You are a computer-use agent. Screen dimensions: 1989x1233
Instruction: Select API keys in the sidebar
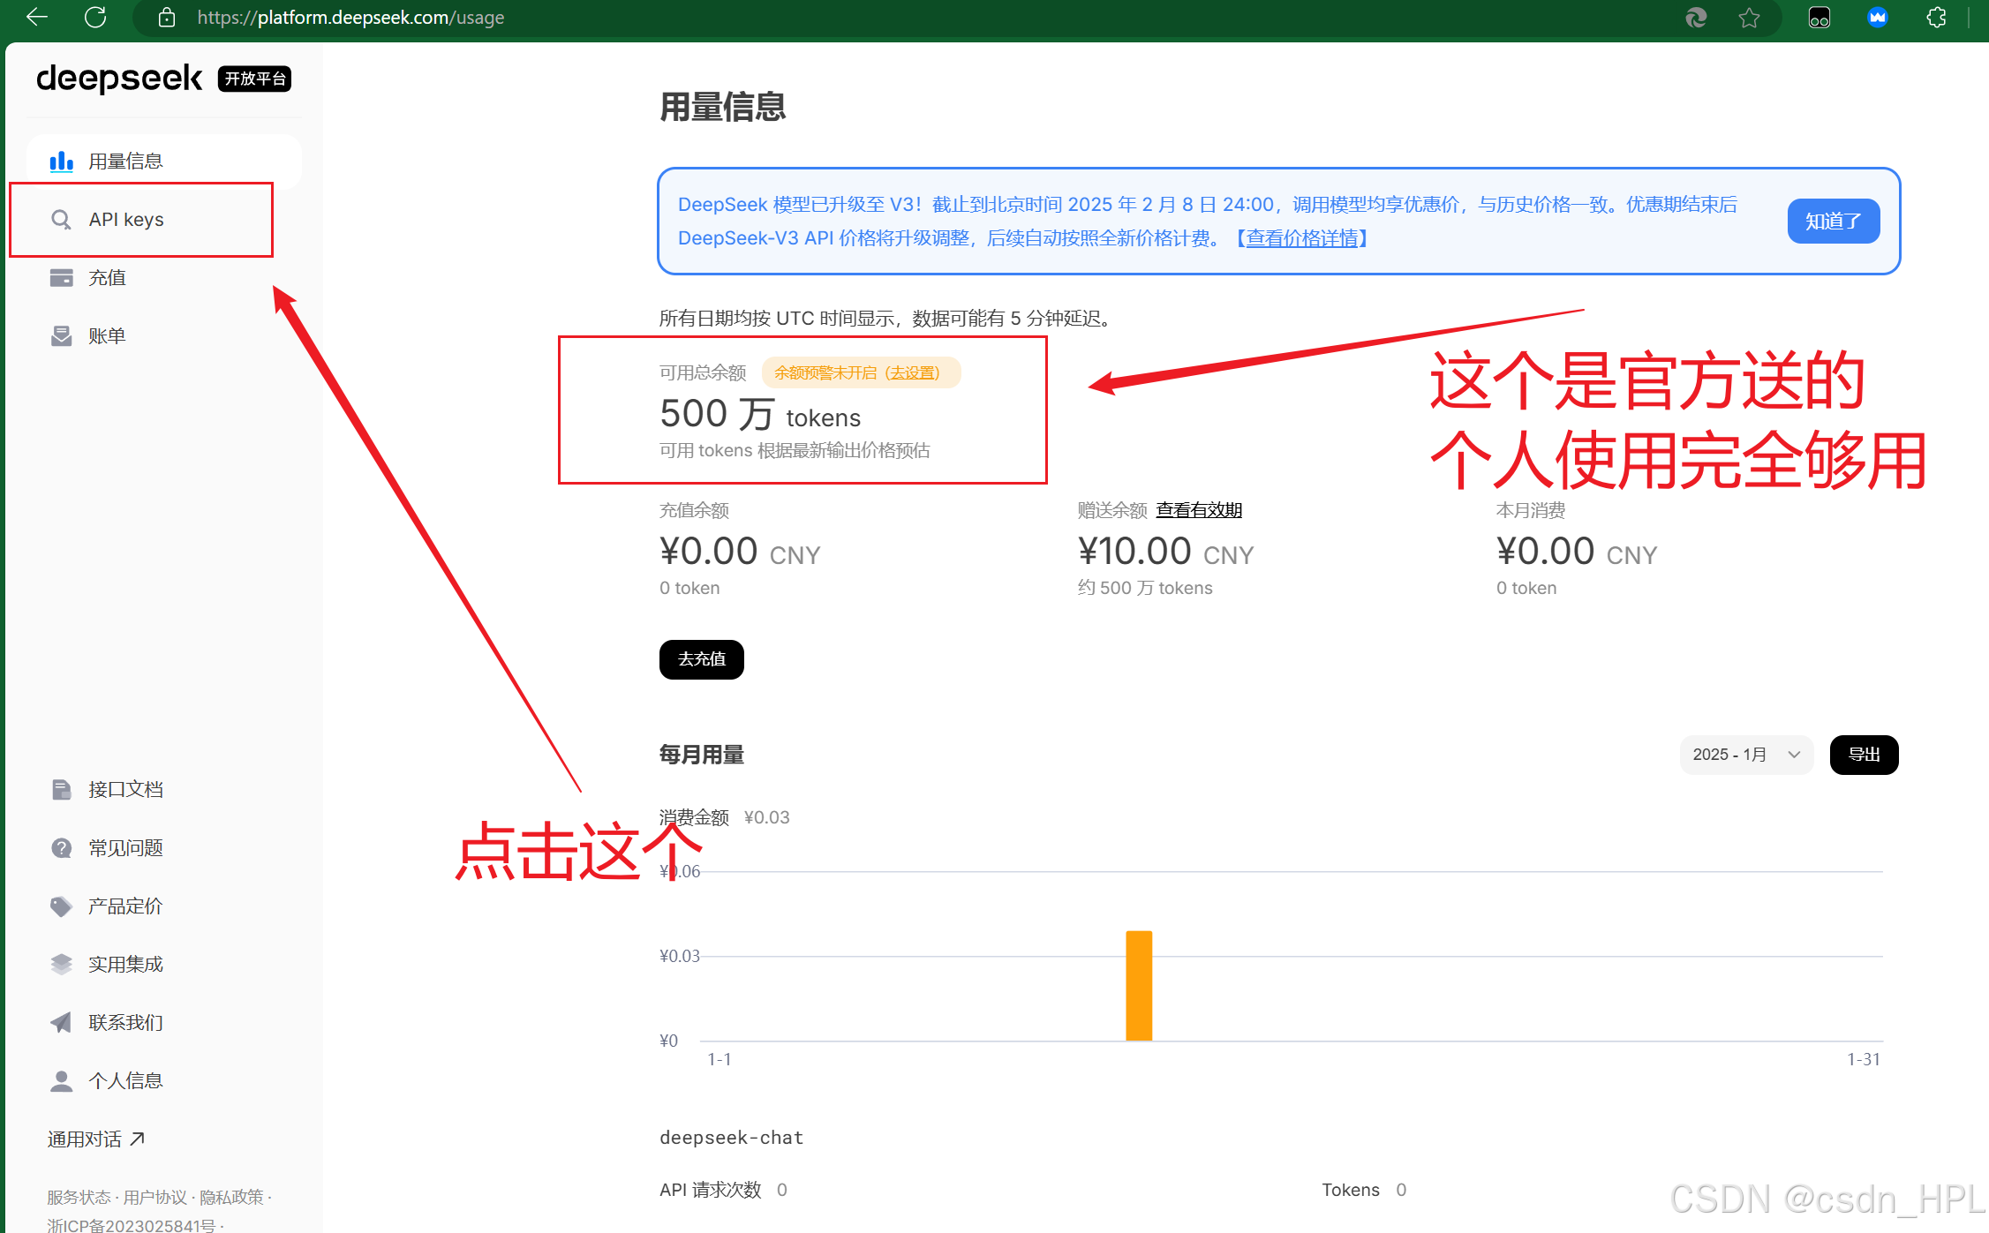click(125, 219)
